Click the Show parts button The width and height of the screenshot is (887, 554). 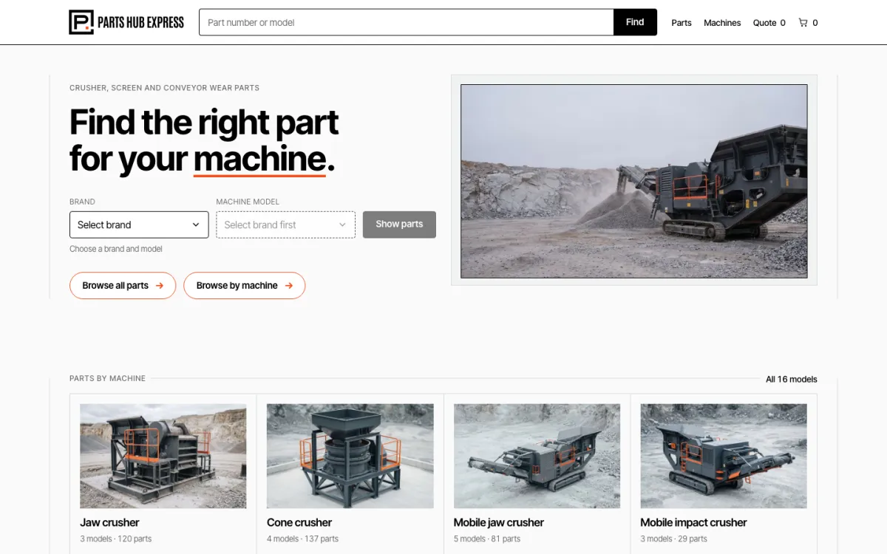coord(399,225)
